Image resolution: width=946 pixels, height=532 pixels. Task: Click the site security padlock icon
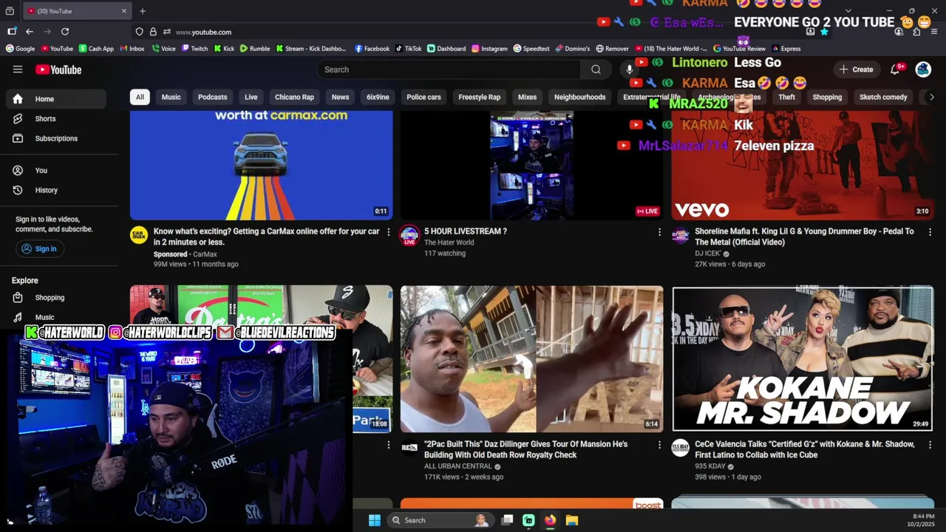[153, 32]
